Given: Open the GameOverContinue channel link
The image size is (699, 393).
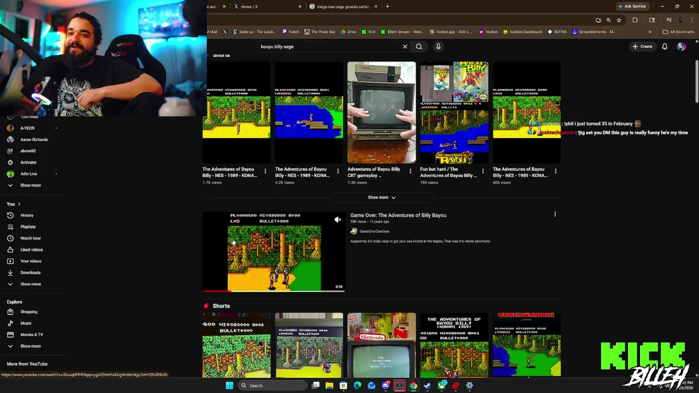Looking at the screenshot, I should 374,231.
